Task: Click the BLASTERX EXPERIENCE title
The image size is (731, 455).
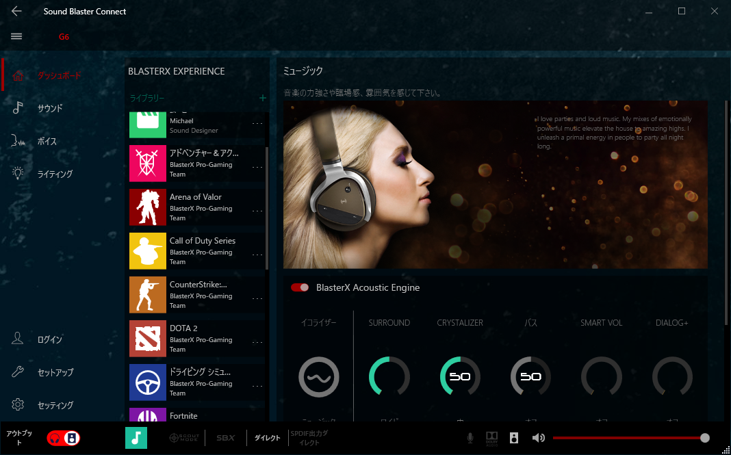Action: tap(176, 71)
